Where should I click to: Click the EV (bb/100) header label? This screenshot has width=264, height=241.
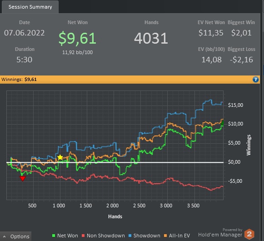click(211, 49)
